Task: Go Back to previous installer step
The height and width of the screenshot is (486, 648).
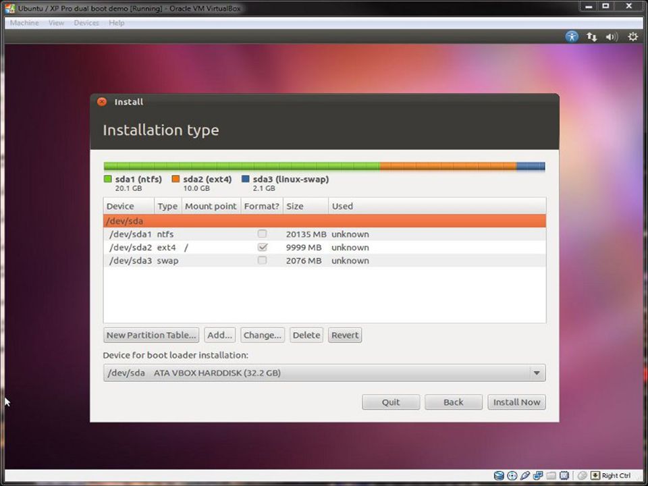Action: [454, 402]
